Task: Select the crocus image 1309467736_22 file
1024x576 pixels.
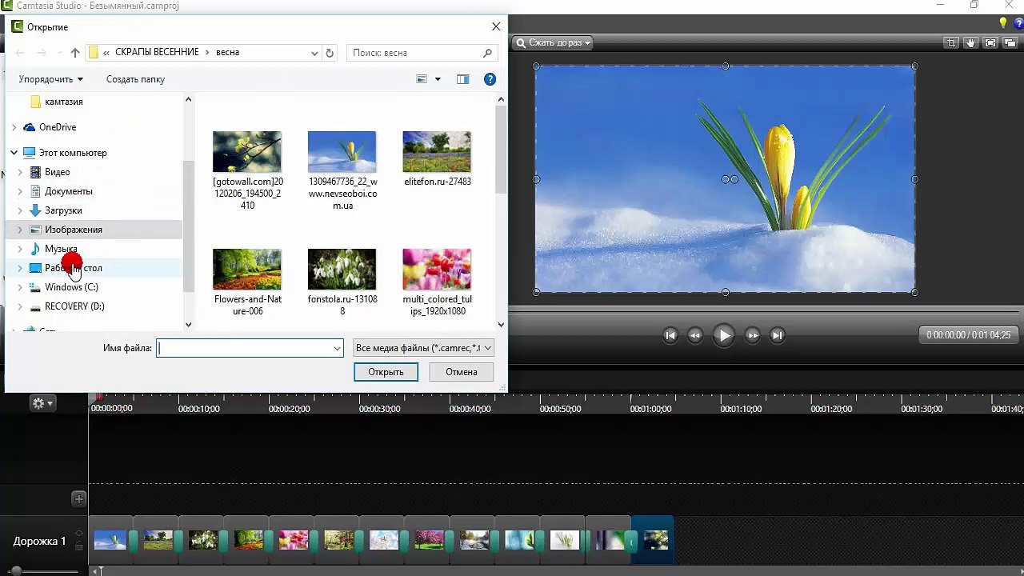Action: pos(342,170)
